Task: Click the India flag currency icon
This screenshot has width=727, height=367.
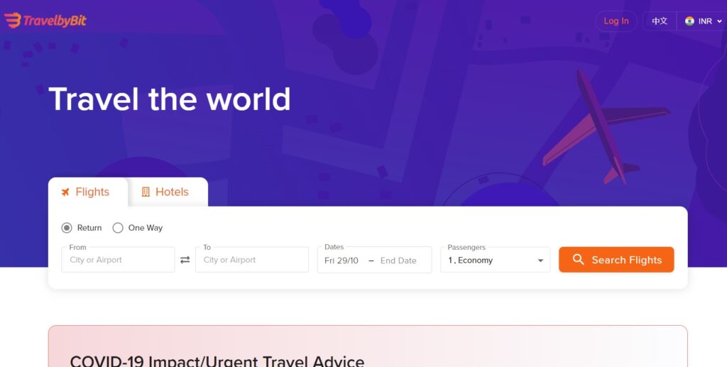Action: 689,21
